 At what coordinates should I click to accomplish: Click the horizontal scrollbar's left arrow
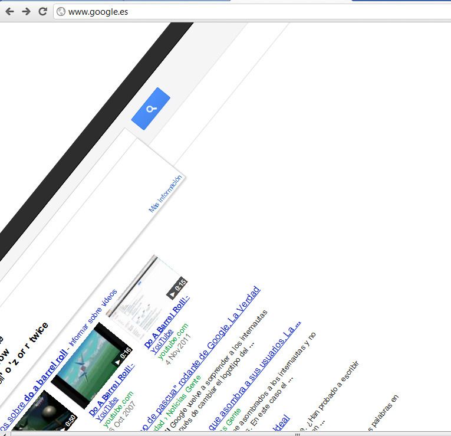4,434
